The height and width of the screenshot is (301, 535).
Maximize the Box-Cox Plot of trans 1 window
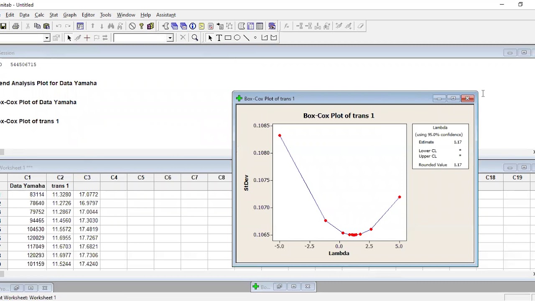pos(453,99)
